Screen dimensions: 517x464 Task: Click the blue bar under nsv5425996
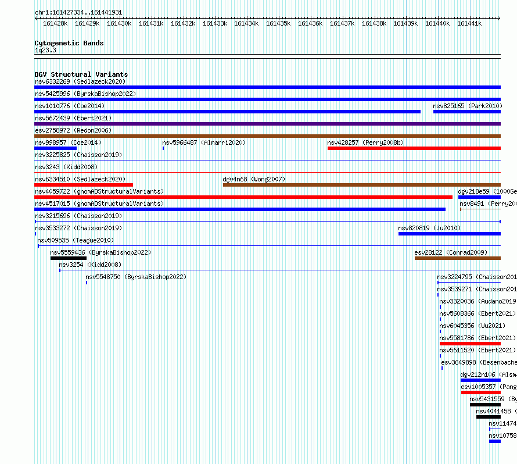267,99
